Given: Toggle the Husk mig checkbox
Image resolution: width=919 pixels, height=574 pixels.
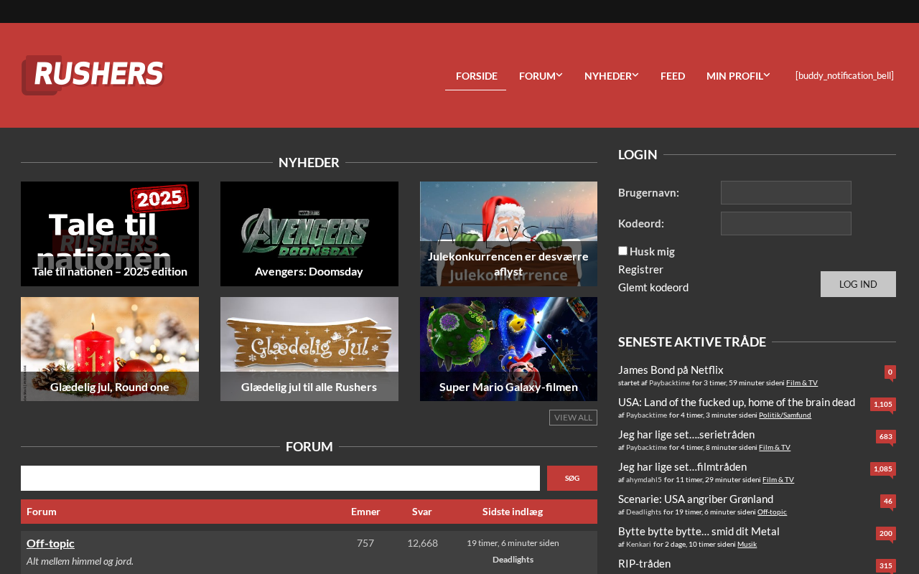Looking at the screenshot, I should pyautogui.click(x=622, y=251).
